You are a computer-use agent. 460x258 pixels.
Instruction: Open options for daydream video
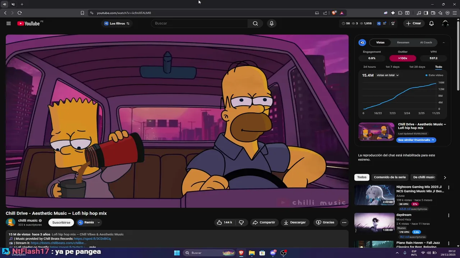448,215
